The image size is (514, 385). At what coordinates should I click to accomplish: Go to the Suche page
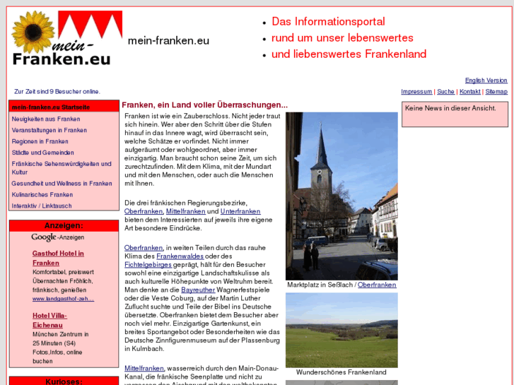(445, 91)
